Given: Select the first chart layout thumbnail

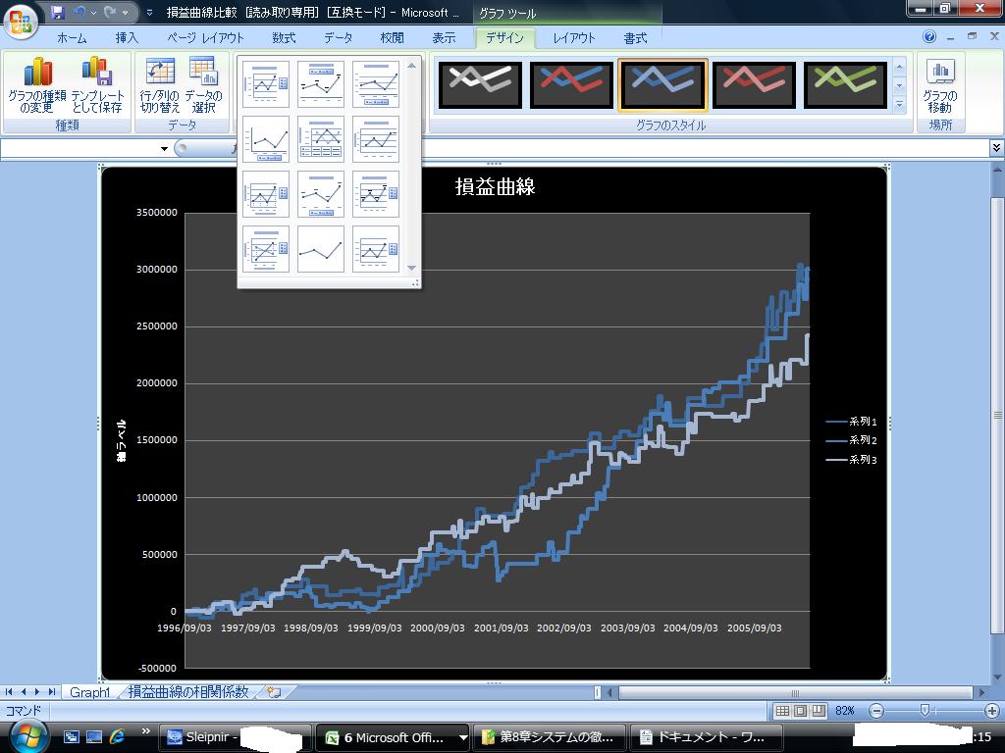Looking at the screenshot, I should click(266, 84).
